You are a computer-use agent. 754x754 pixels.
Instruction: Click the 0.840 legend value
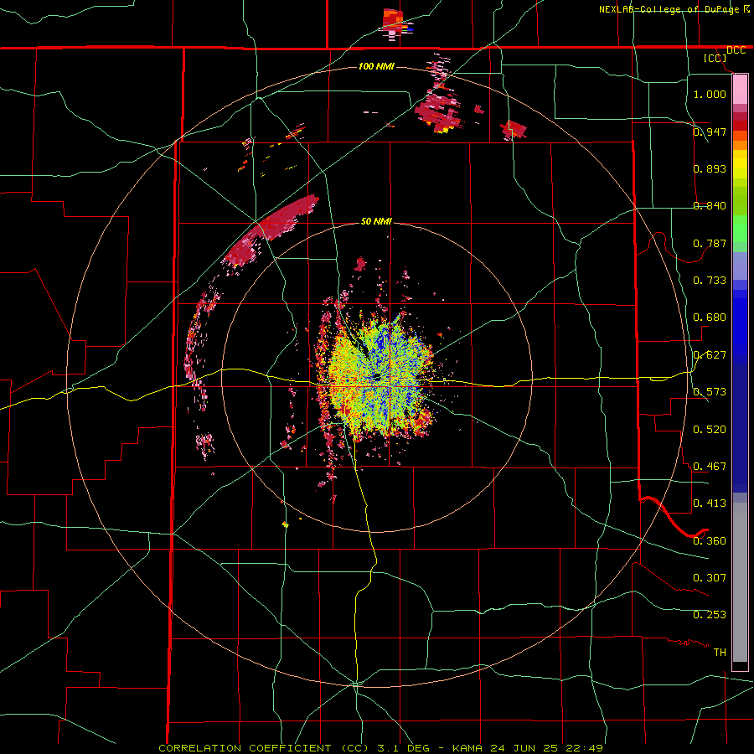coord(710,206)
